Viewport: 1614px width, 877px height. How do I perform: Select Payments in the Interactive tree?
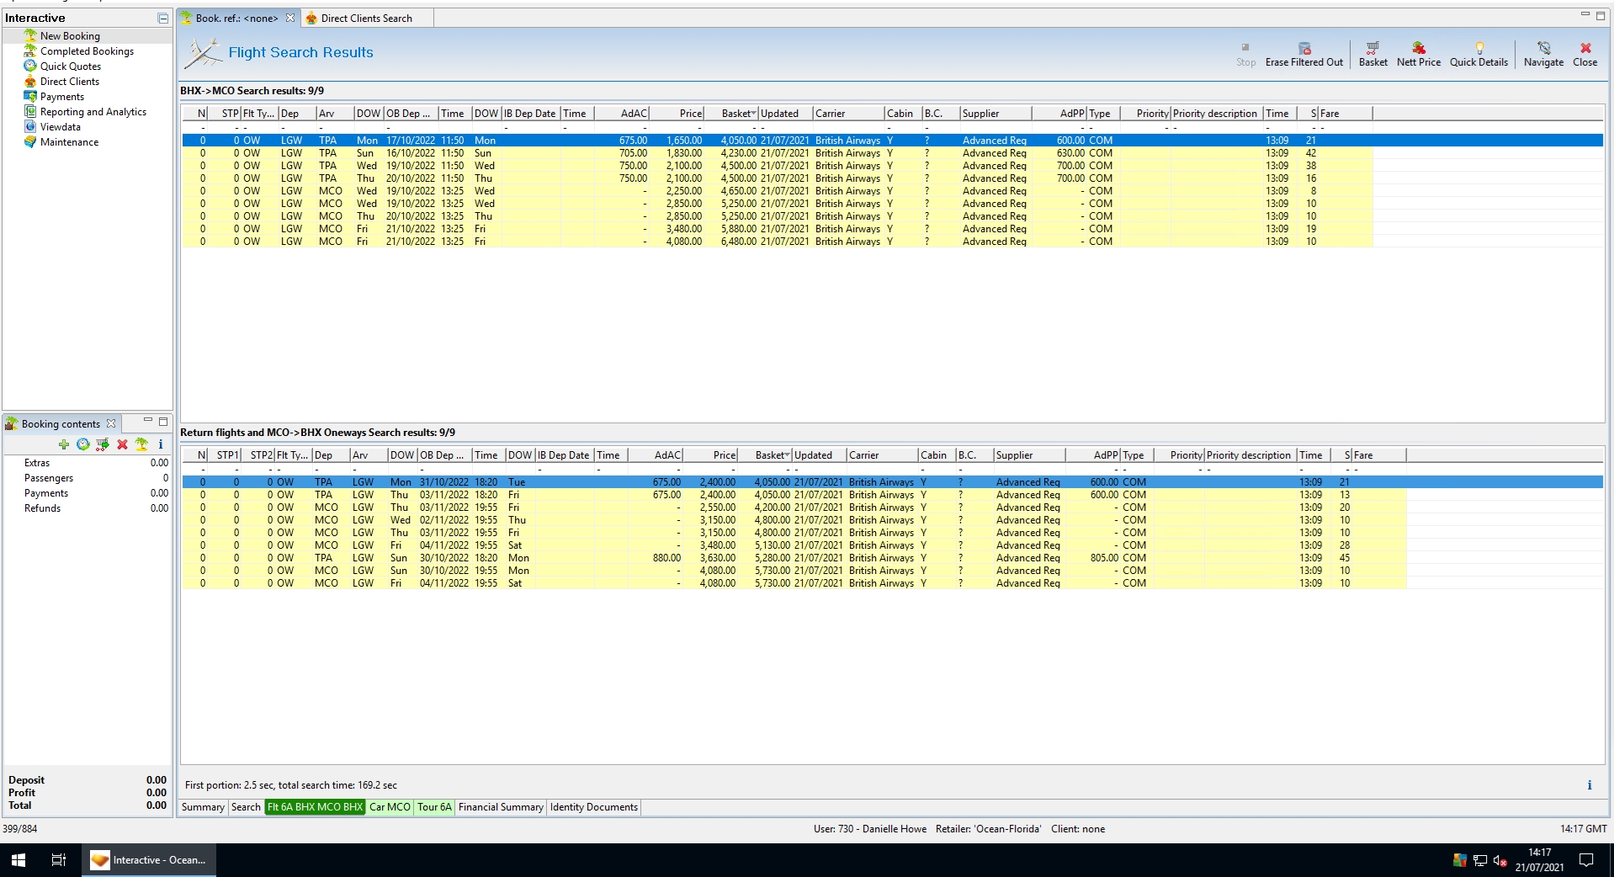click(62, 97)
